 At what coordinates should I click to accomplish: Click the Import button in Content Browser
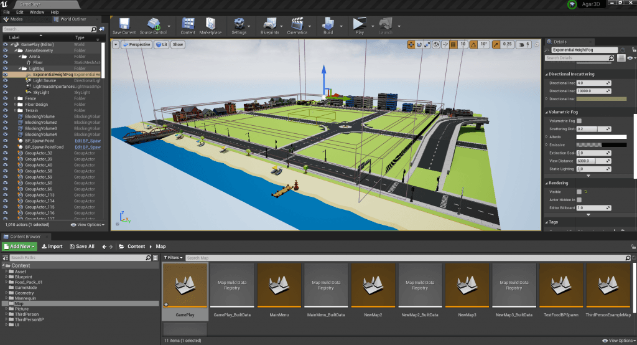tap(52, 247)
